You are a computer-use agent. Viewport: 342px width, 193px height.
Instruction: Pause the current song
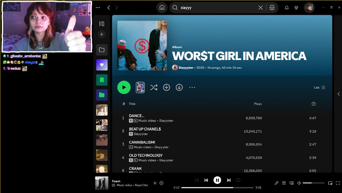coord(217,180)
